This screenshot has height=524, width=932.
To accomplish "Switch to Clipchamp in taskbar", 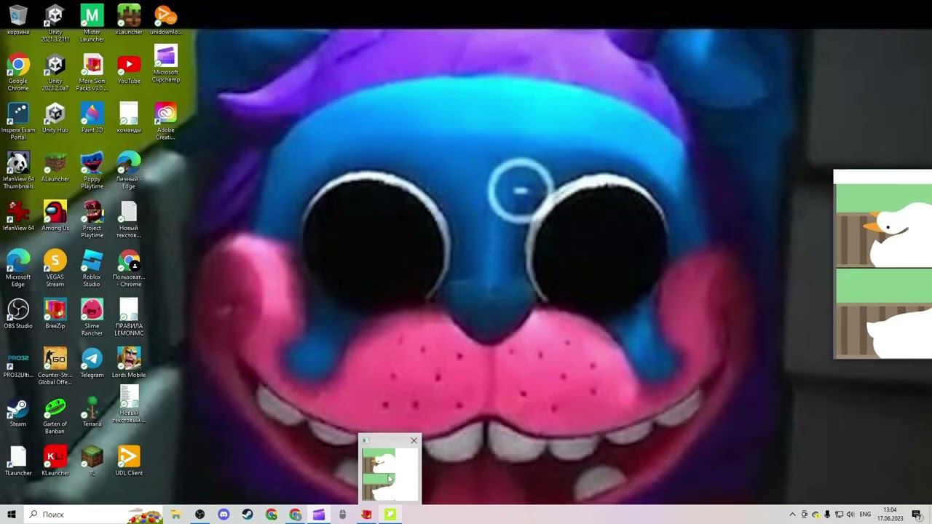I will point(319,515).
